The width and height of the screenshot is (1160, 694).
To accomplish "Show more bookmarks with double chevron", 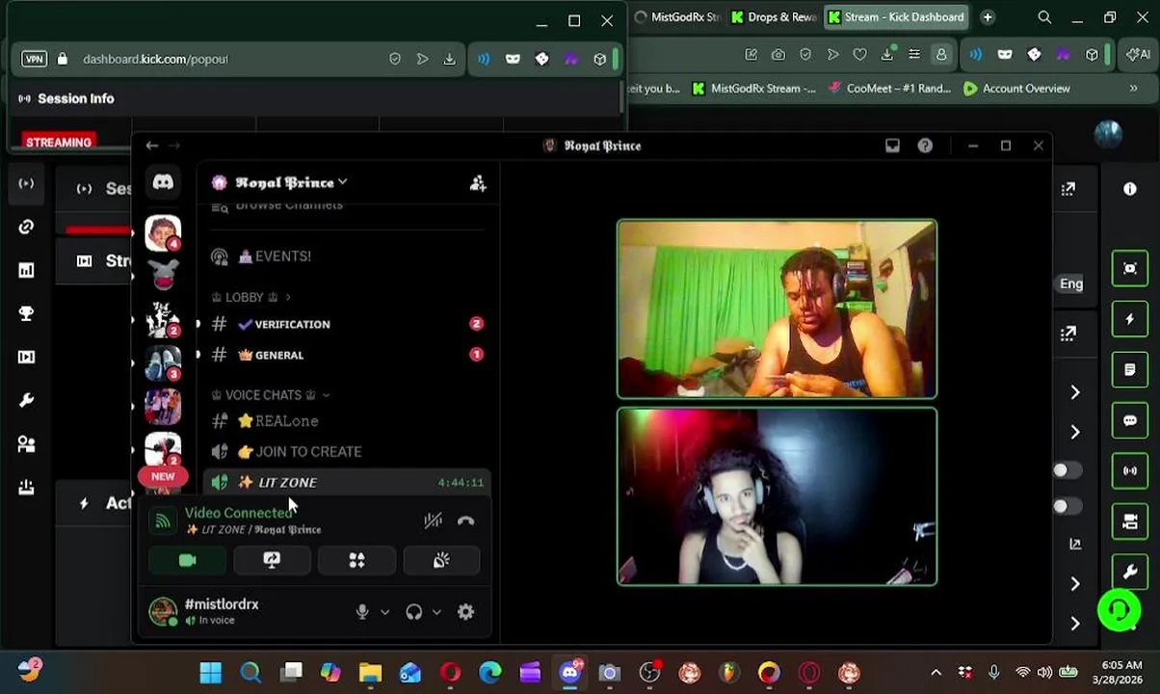I will click(x=1133, y=89).
